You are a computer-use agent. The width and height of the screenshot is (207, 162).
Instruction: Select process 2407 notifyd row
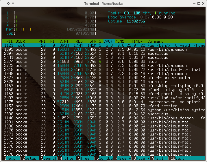click(103, 98)
